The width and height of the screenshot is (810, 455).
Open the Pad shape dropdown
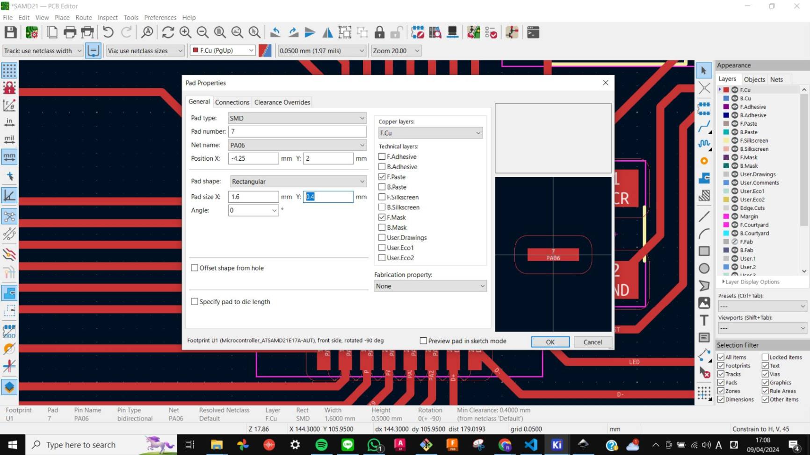click(x=297, y=181)
